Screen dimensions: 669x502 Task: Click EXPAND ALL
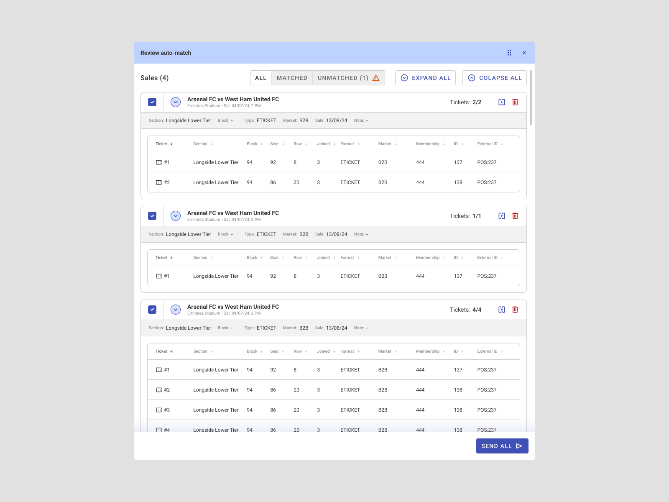[x=425, y=77]
